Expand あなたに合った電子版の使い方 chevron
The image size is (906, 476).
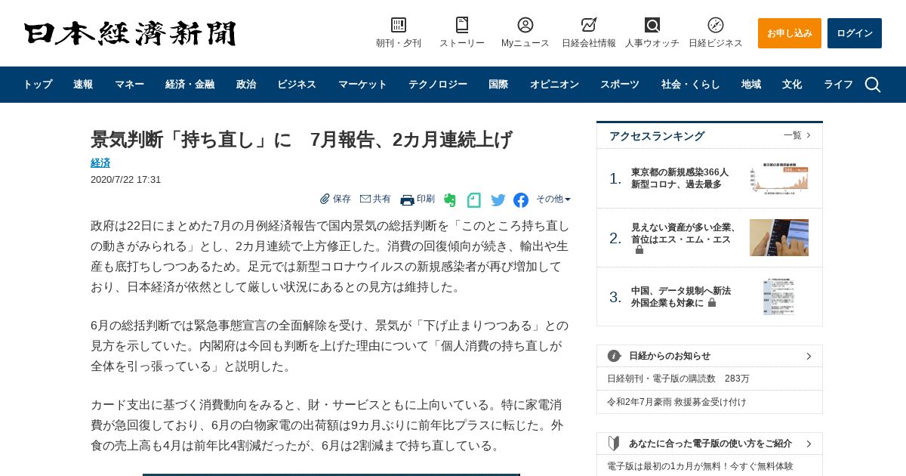(x=809, y=444)
